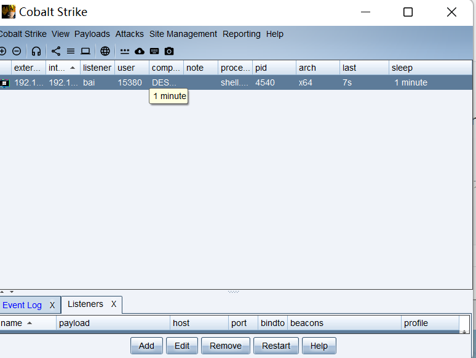Close the Event Log tab
Screen dimensions: 476x358
52,305
